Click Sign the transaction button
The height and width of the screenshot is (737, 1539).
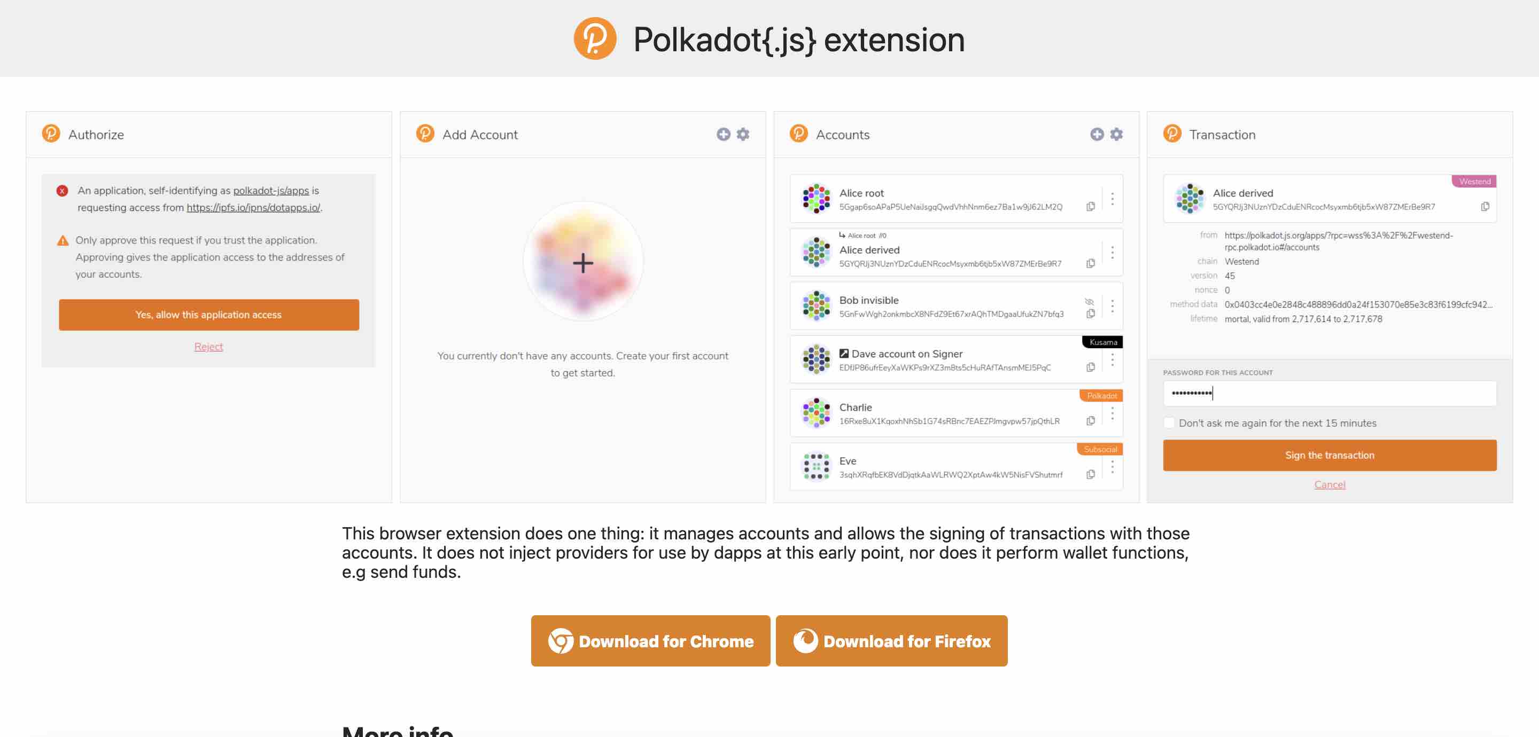1330,455
